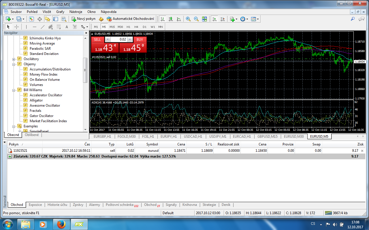Close the Navigátor panel
Image resolution: width=369 pixels, height=230 pixels.
86,33
